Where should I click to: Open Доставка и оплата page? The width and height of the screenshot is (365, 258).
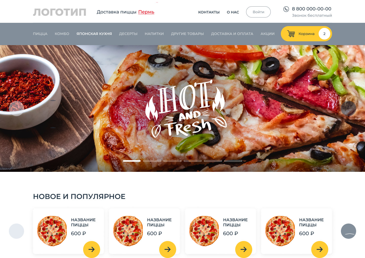click(x=232, y=34)
